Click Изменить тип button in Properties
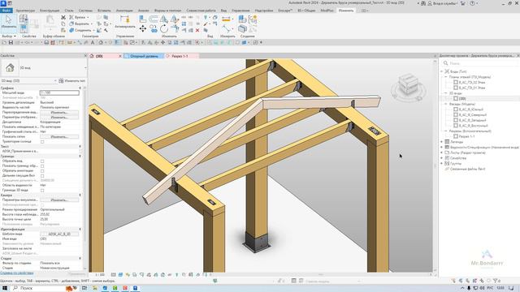The image size is (520, 292). click(72, 81)
